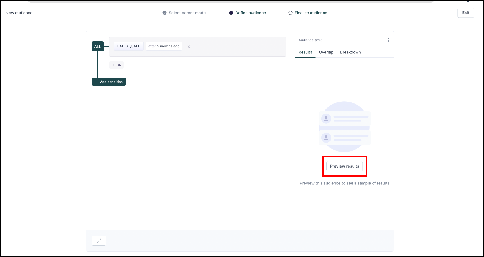Click the filled circle next to Define audience

[x=231, y=13]
